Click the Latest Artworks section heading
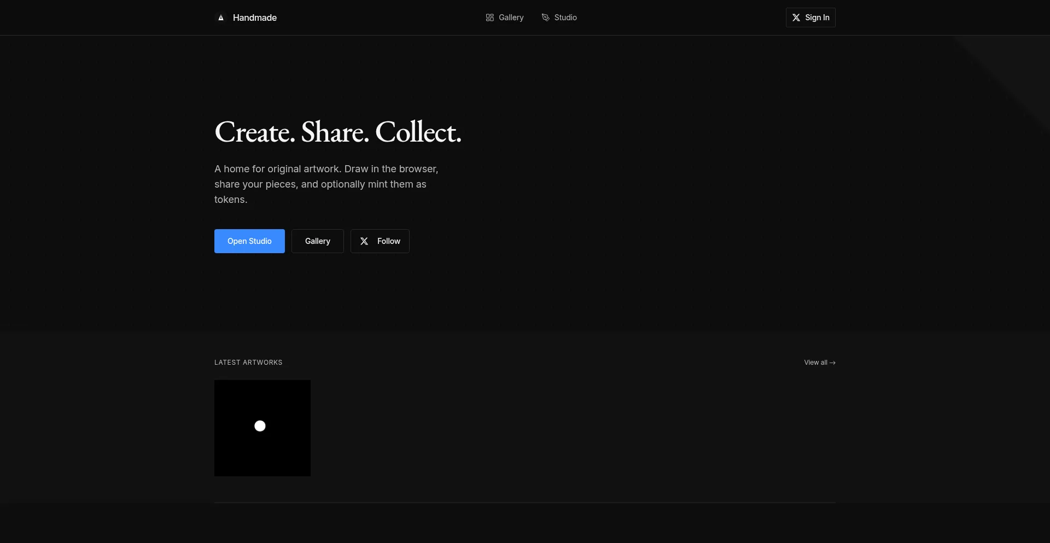The image size is (1050, 543). [248, 363]
